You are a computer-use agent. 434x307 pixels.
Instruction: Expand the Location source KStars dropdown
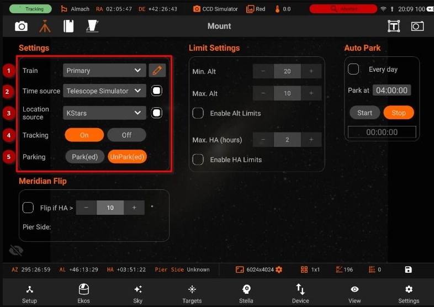tap(104, 113)
